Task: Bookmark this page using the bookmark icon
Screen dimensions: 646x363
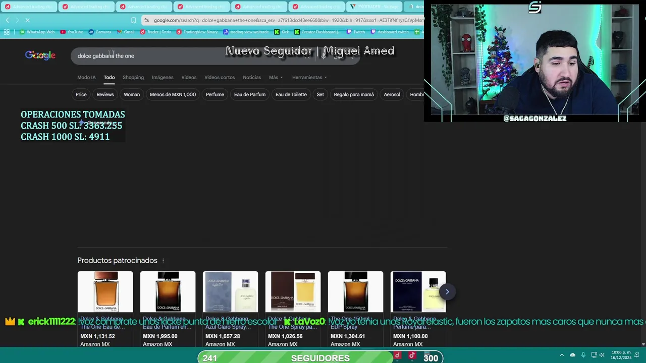Action: coord(133,20)
